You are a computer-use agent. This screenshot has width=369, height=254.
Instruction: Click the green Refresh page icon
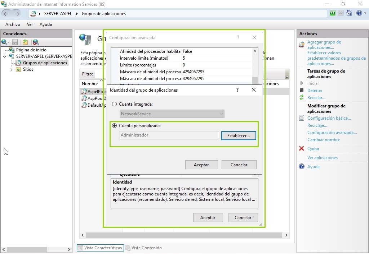click(332, 13)
